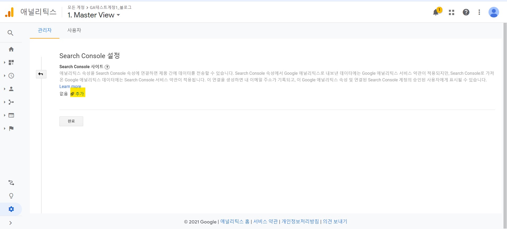Image resolution: width=507 pixels, height=229 pixels.
Task: Open Google apps grid icon
Action: click(452, 12)
